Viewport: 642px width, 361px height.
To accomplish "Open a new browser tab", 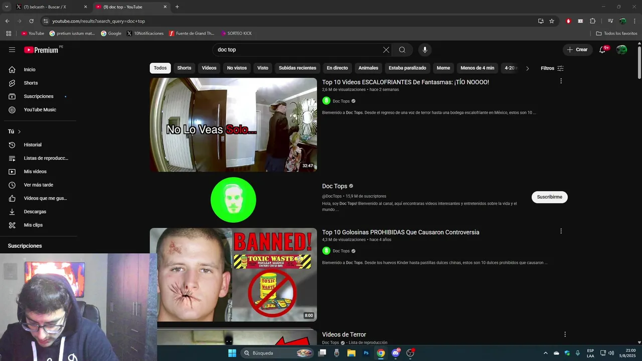I will [177, 7].
